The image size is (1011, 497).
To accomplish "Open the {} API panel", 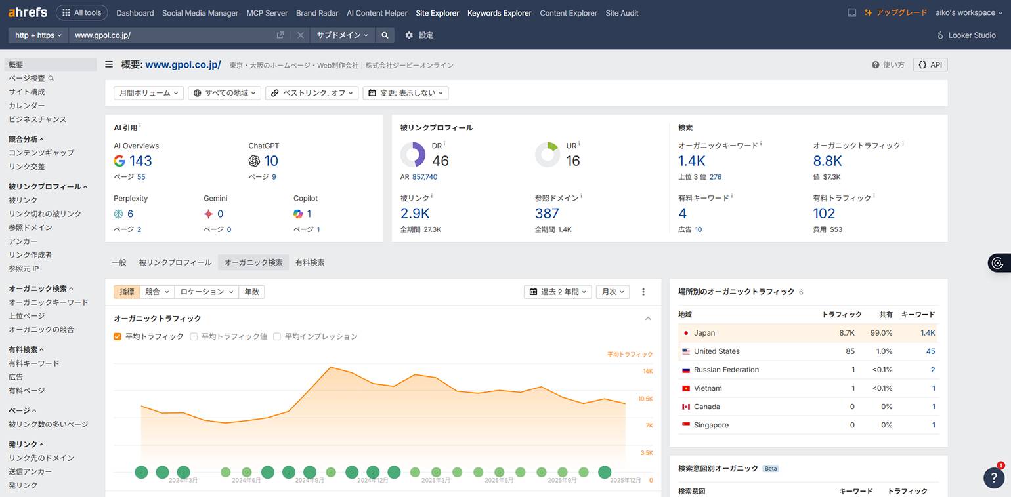I will tap(930, 64).
